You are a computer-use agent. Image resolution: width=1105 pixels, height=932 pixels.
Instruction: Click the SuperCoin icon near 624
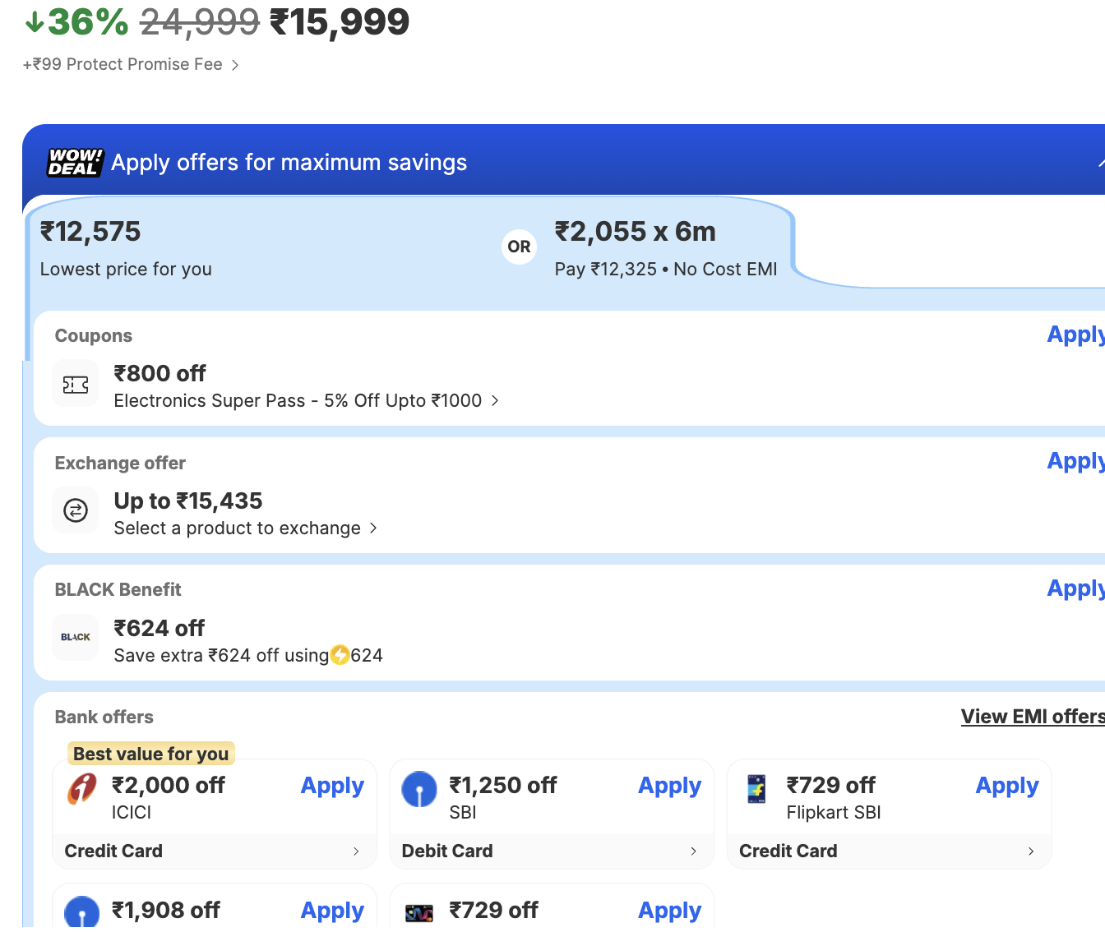point(340,655)
